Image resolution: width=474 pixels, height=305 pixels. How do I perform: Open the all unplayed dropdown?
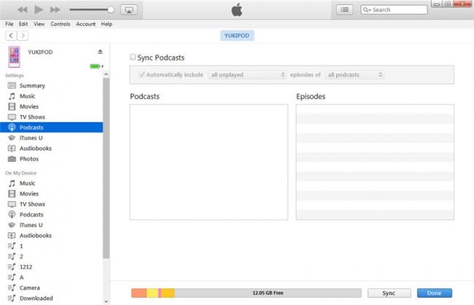click(247, 74)
